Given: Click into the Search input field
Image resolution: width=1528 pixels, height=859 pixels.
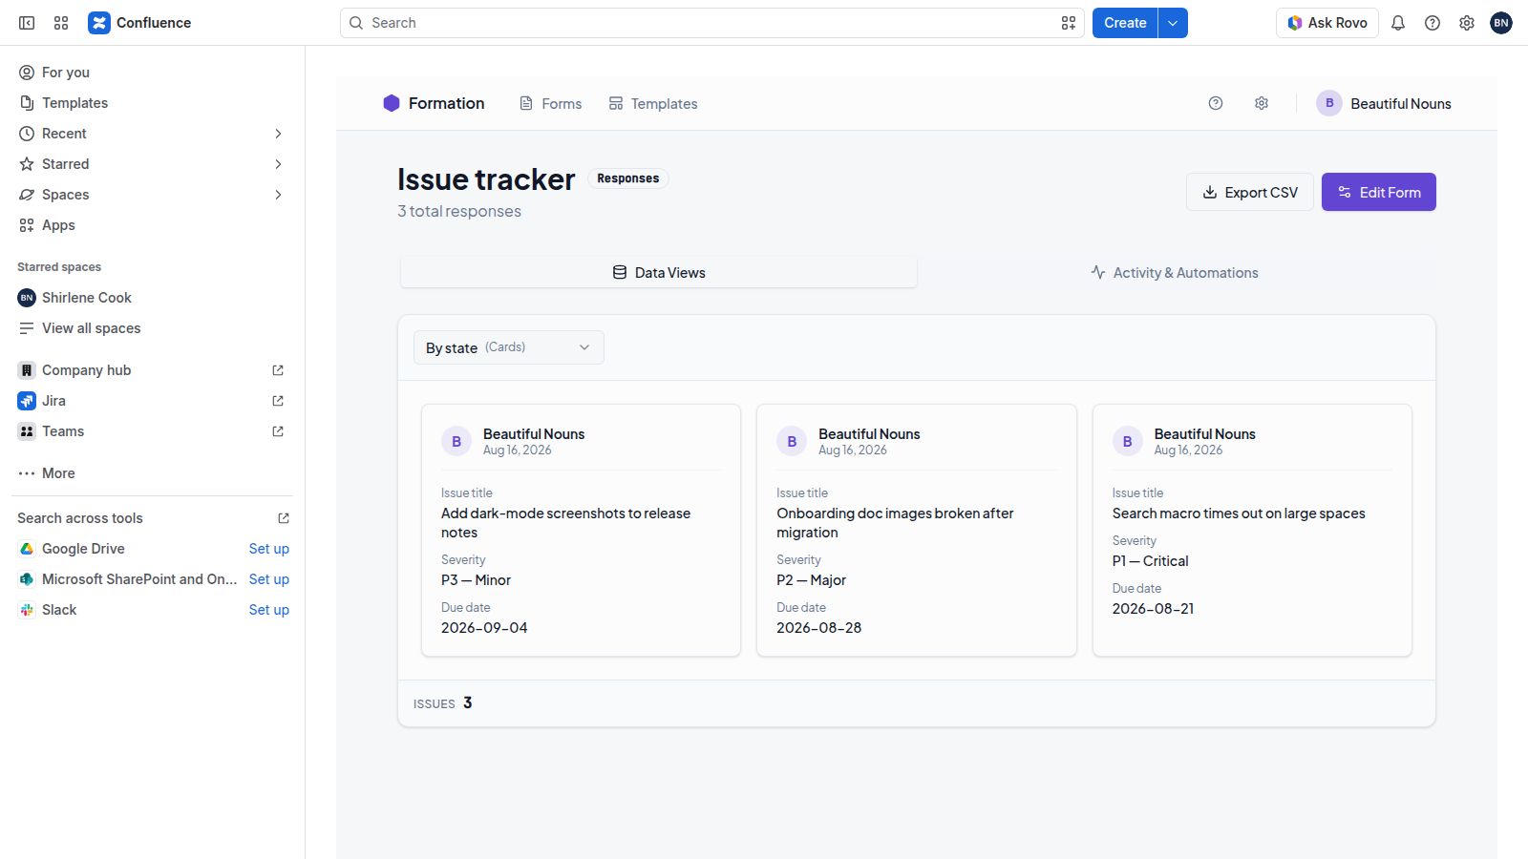Looking at the screenshot, I should point(711,23).
